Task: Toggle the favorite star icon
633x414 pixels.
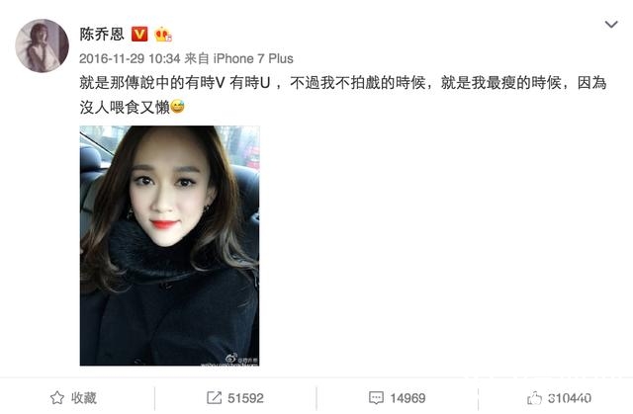Action: [x=57, y=398]
